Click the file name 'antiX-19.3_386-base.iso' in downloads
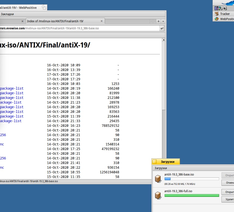Image resolution: width=234 pixels, height=212 pixels. (179, 174)
